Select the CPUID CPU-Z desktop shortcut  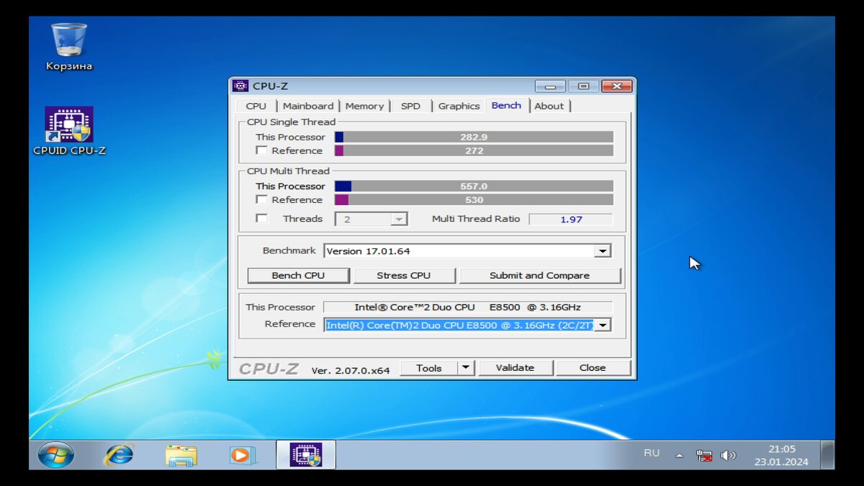click(x=69, y=131)
